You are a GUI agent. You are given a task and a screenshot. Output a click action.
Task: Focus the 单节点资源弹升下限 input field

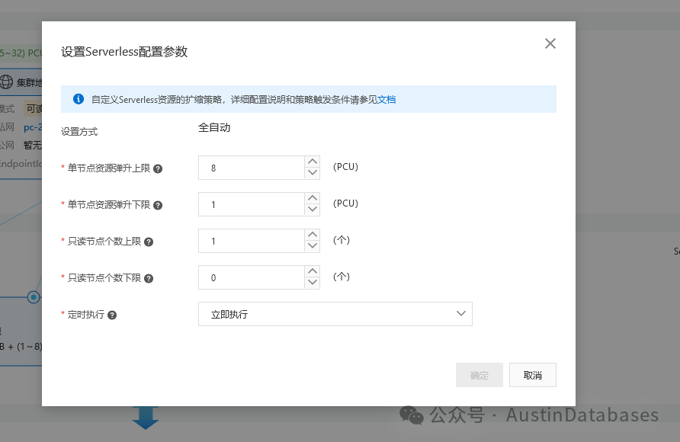[x=252, y=204]
